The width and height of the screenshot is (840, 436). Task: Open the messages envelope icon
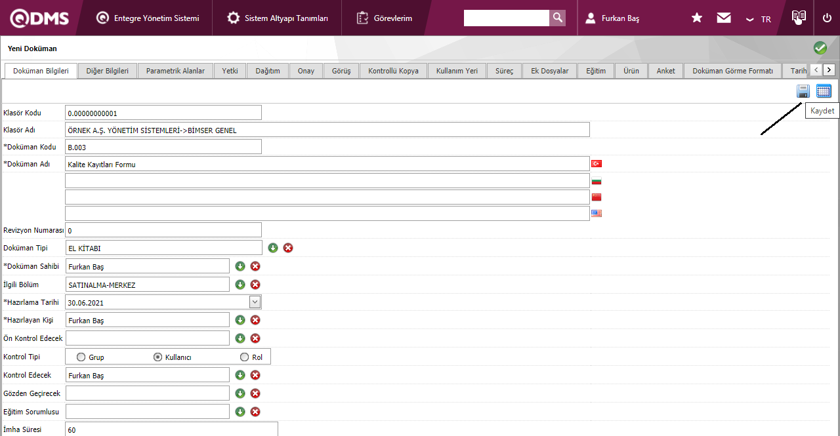pos(724,18)
